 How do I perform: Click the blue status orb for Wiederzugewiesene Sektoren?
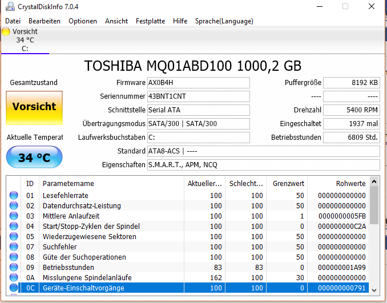14,236
